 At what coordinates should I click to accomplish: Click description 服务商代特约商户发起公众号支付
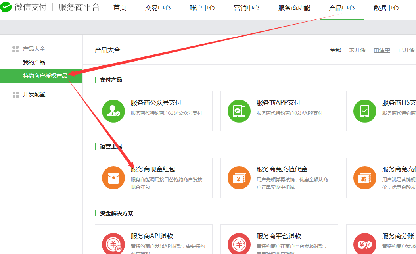coord(166,113)
